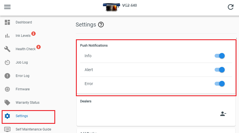Screen dimensions: 239x133
Task: Click the Firmware chip icon
Action: click(7, 89)
